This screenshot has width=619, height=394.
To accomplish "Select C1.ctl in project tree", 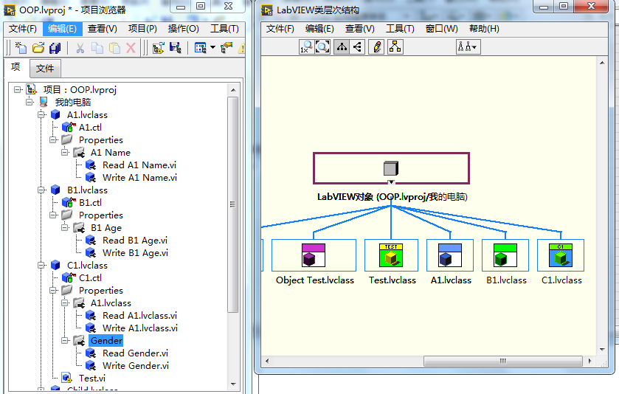I will click(90, 278).
